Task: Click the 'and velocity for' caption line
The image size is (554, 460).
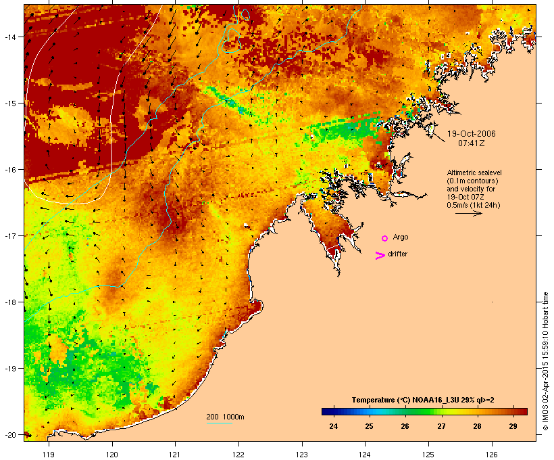Action: pos(471,189)
